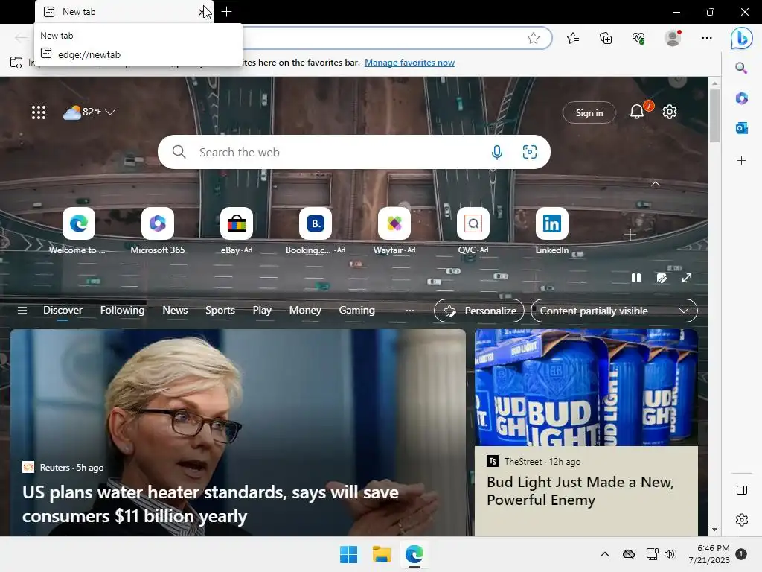
Task: Open Outlook in the sidebar
Action: pos(741,129)
